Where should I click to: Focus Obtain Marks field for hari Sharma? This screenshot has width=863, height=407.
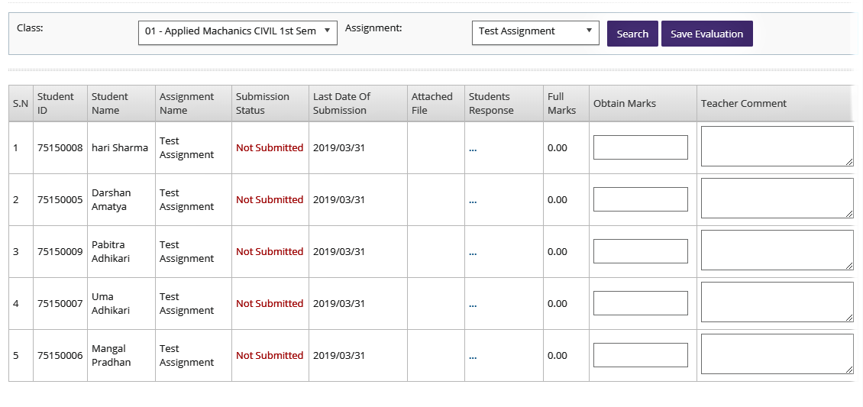tap(641, 147)
